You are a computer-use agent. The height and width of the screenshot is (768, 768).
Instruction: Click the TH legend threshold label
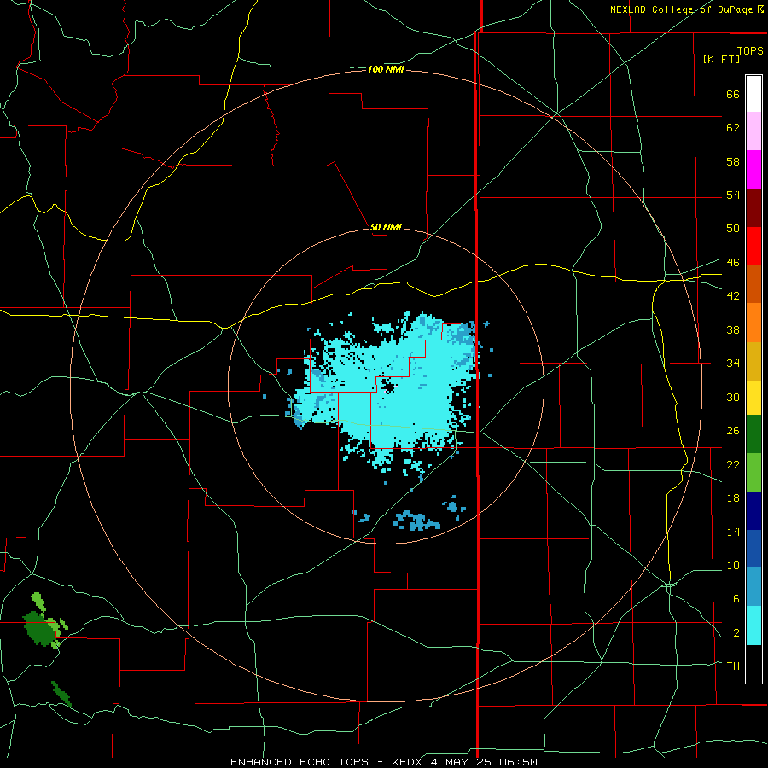click(733, 666)
